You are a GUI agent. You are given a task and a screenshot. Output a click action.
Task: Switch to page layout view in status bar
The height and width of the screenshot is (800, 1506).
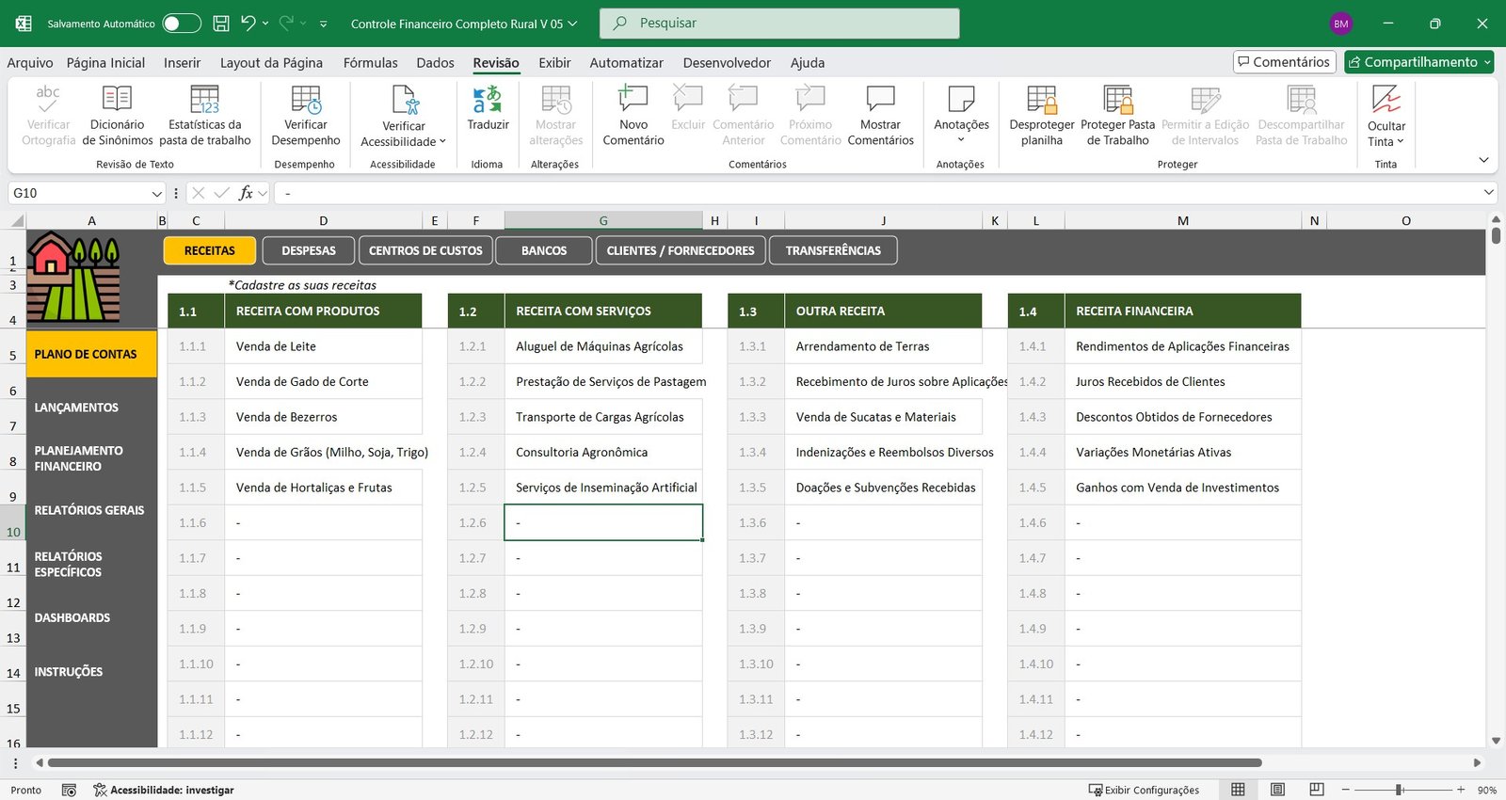click(1277, 790)
